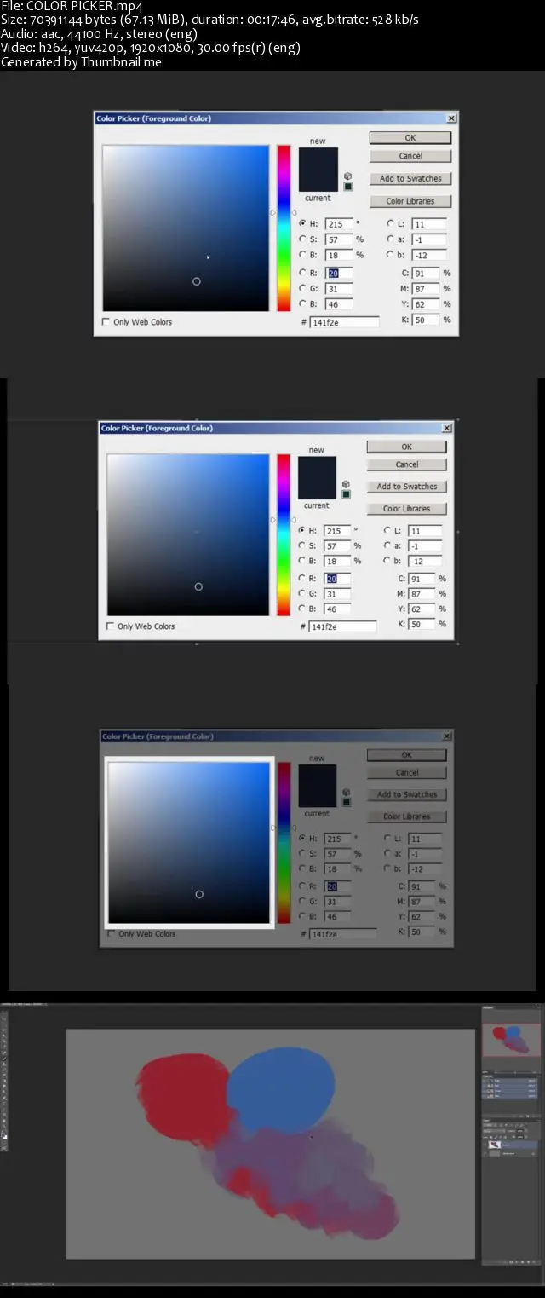The width and height of the screenshot is (545, 1298).
Task: Click the H value field 215 in the first Color Picker
Action: tap(337, 224)
